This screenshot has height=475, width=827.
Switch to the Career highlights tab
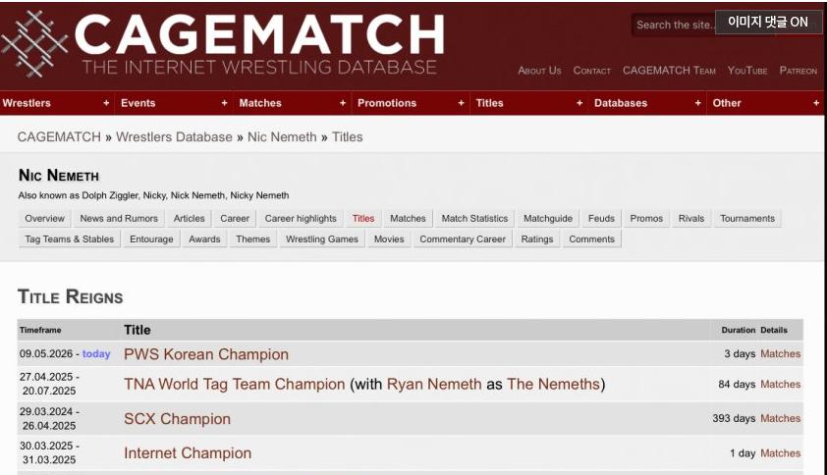pos(301,218)
